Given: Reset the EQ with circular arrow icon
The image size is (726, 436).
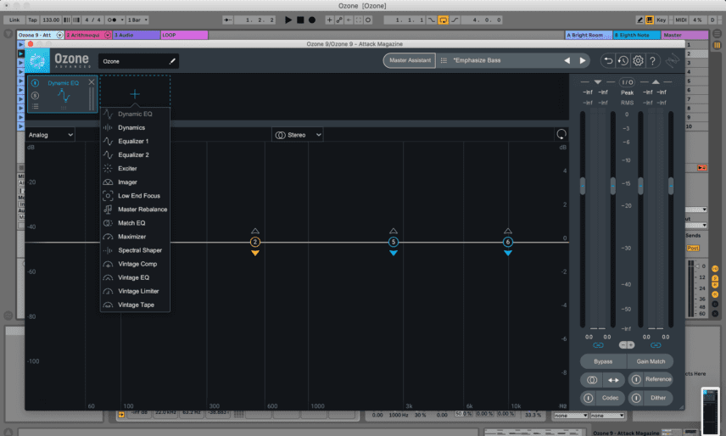Looking at the screenshot, I should [x=561, y=134].
